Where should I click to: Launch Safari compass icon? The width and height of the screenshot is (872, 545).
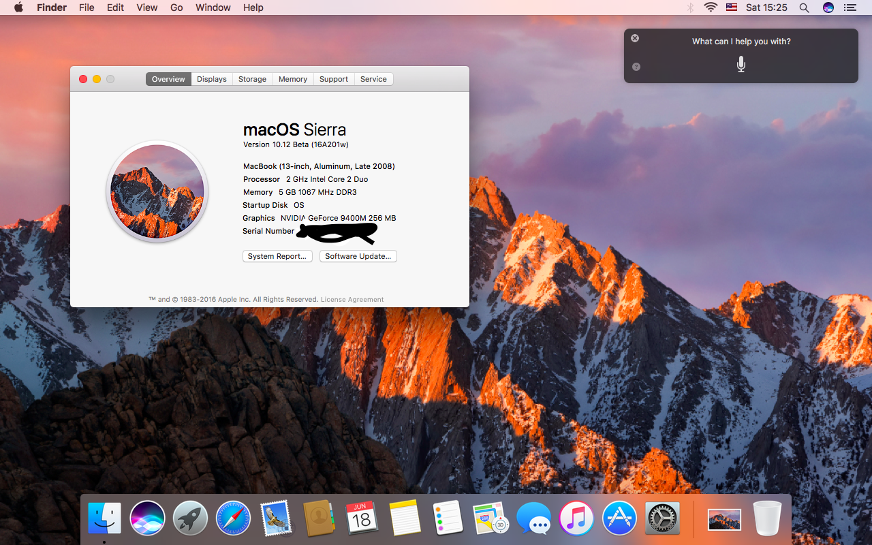[x=234, y=518]
